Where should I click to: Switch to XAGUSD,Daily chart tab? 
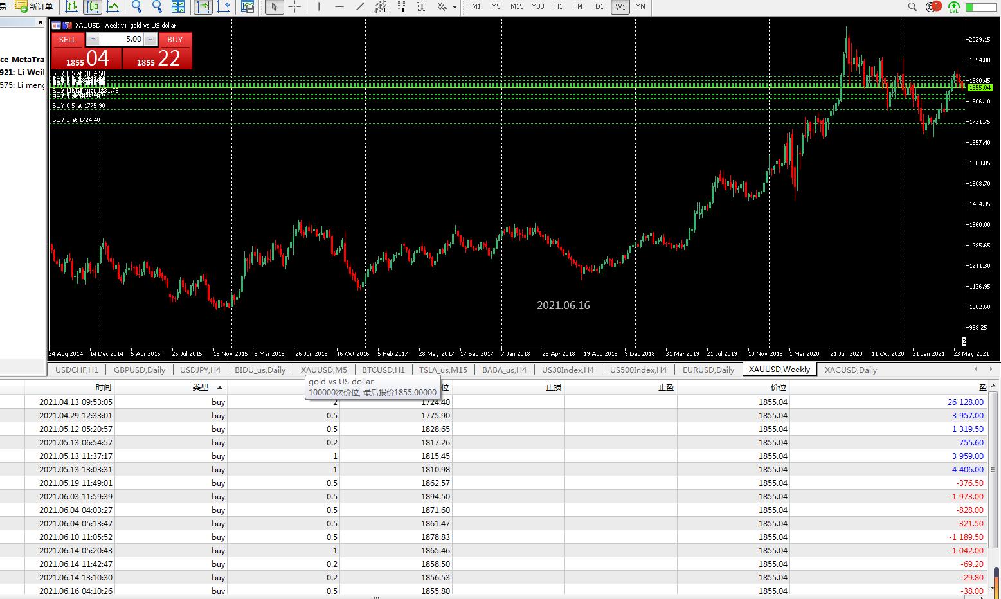tap(851, 370)
